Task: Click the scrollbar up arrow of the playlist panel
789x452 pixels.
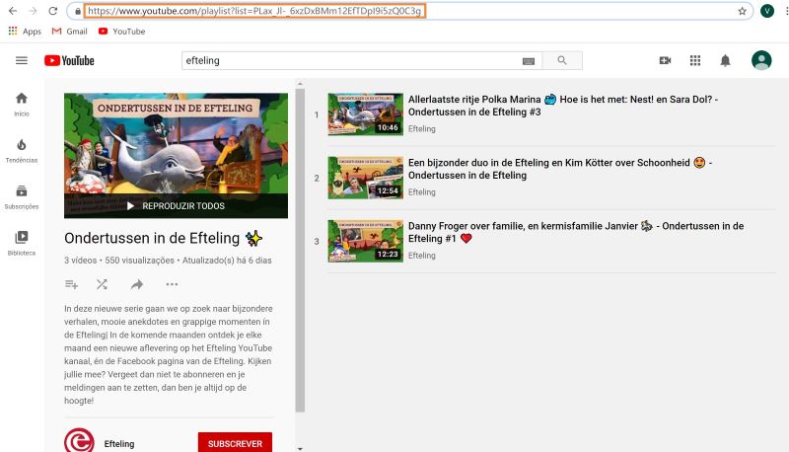Action: [x=301, y=84]
